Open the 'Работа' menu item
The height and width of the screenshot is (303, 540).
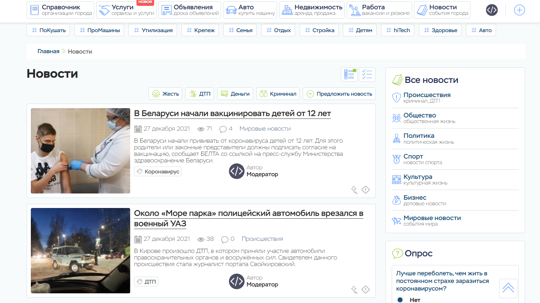point(379,10)
